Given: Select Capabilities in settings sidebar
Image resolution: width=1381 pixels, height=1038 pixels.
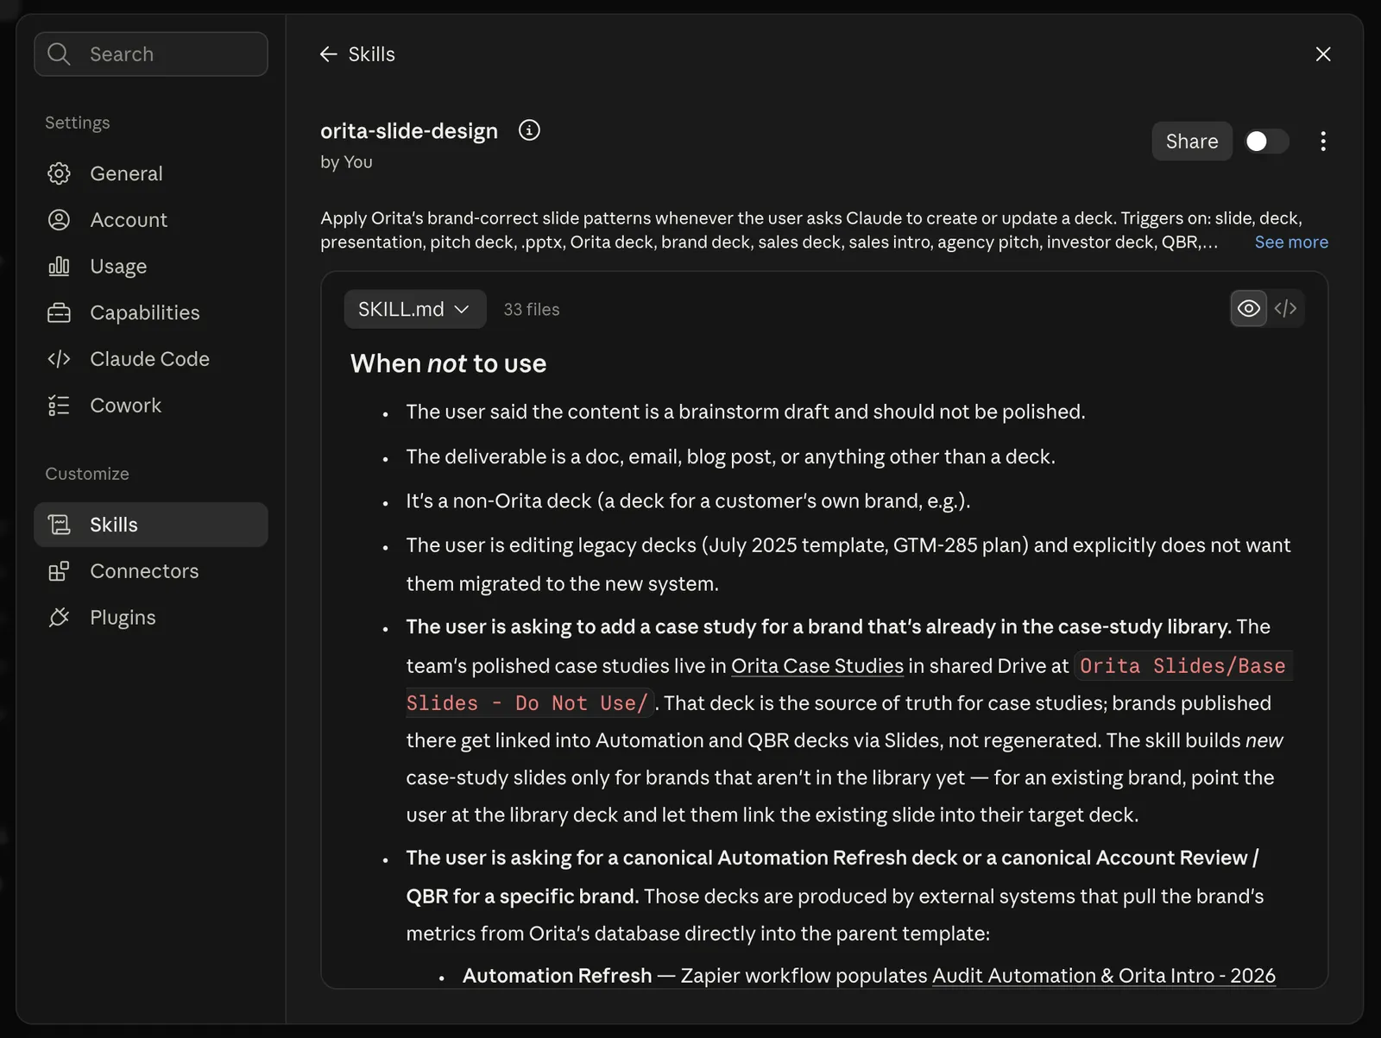Looking at the screenshot, I should (x=151, y=312).
